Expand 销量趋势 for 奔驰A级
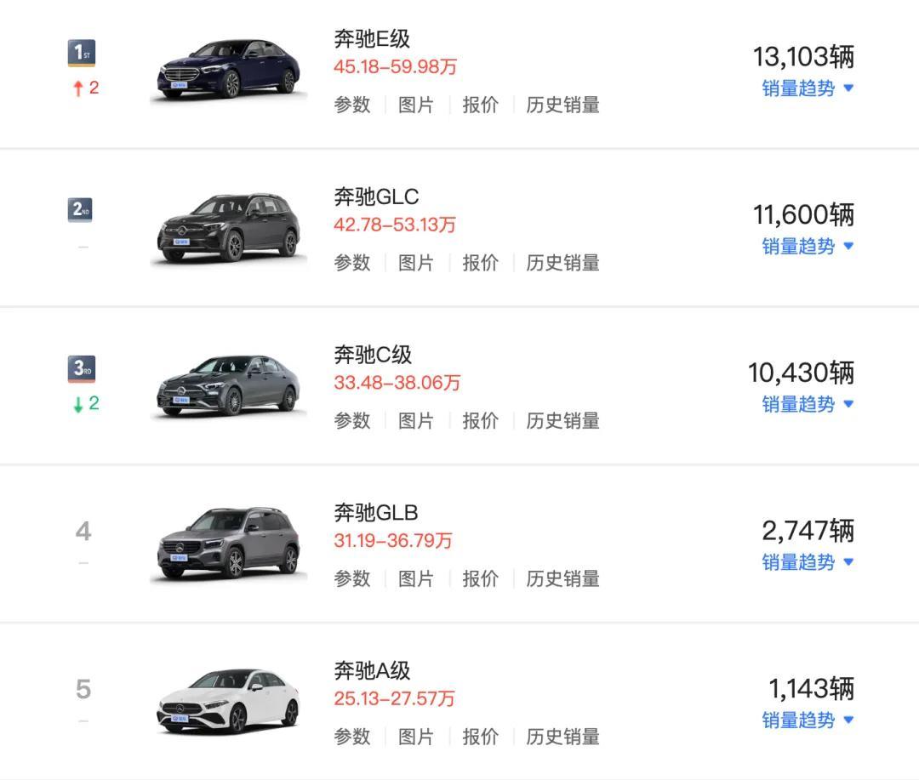The image size is (919, 780). [x=807, y=720]
